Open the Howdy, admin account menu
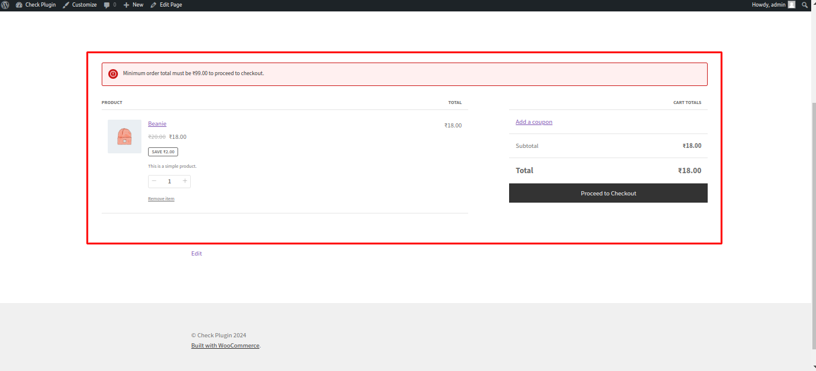 point(773,5)
